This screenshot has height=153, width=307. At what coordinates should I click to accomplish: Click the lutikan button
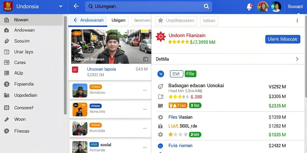pos(209,21)
